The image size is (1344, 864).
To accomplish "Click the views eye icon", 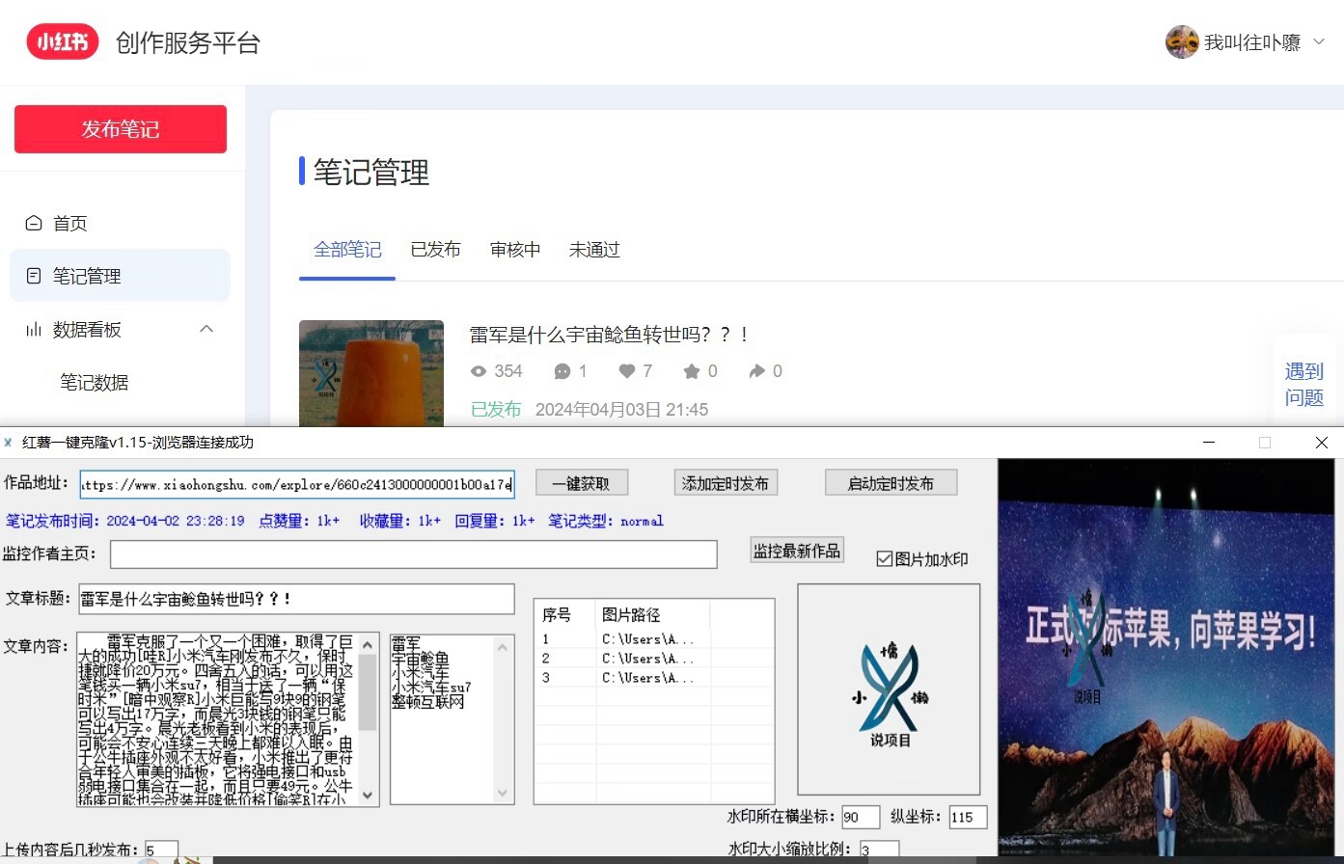I will (479, 371).
